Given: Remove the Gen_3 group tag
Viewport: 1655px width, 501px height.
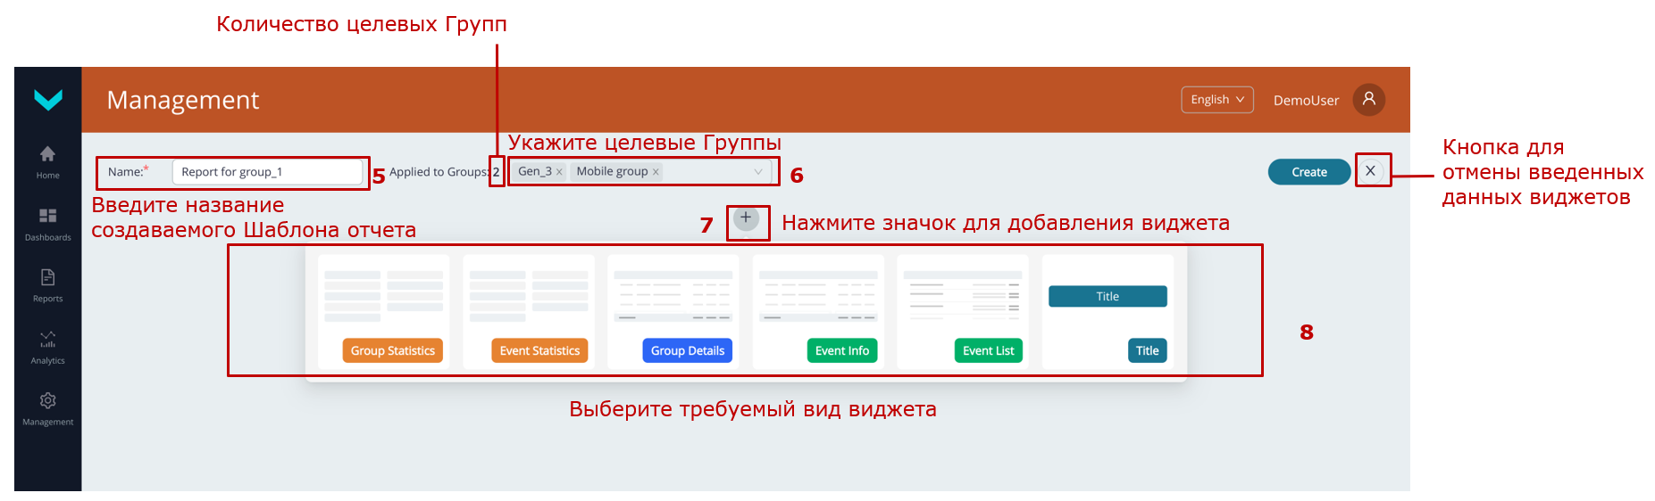Looking at the screenshot, I should pyautogui.click(x=559, y=172).
